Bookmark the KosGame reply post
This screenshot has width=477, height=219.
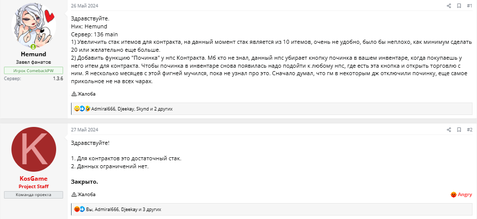459,130
